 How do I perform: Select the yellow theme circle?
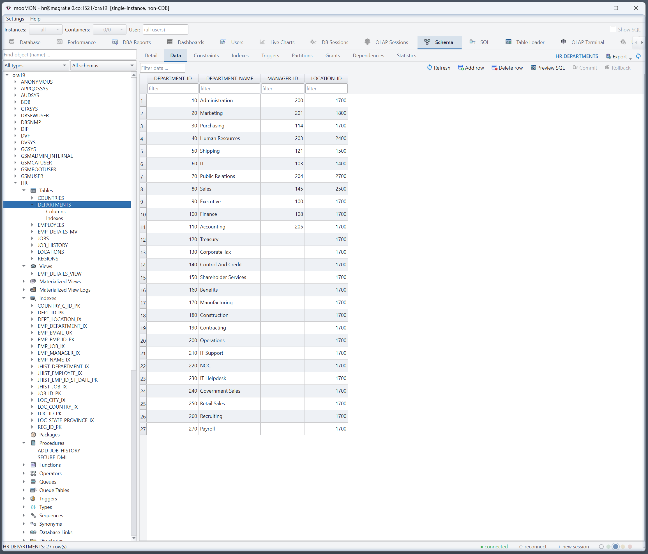623,546
